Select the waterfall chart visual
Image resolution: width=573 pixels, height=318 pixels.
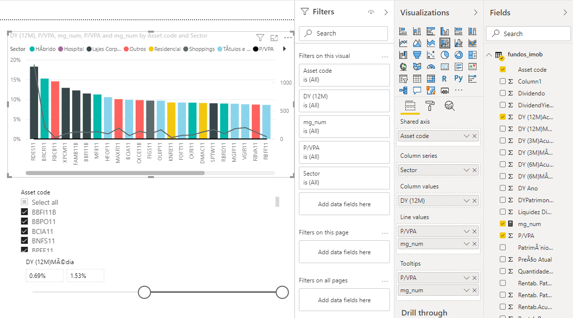point(403,55)
